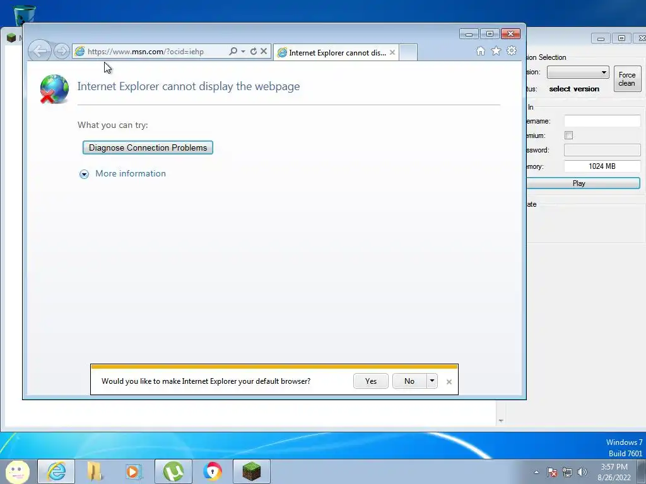This screenshot has width=646, height=484.
Task: Click the Action Center flag icon
Action: (552, 472)
